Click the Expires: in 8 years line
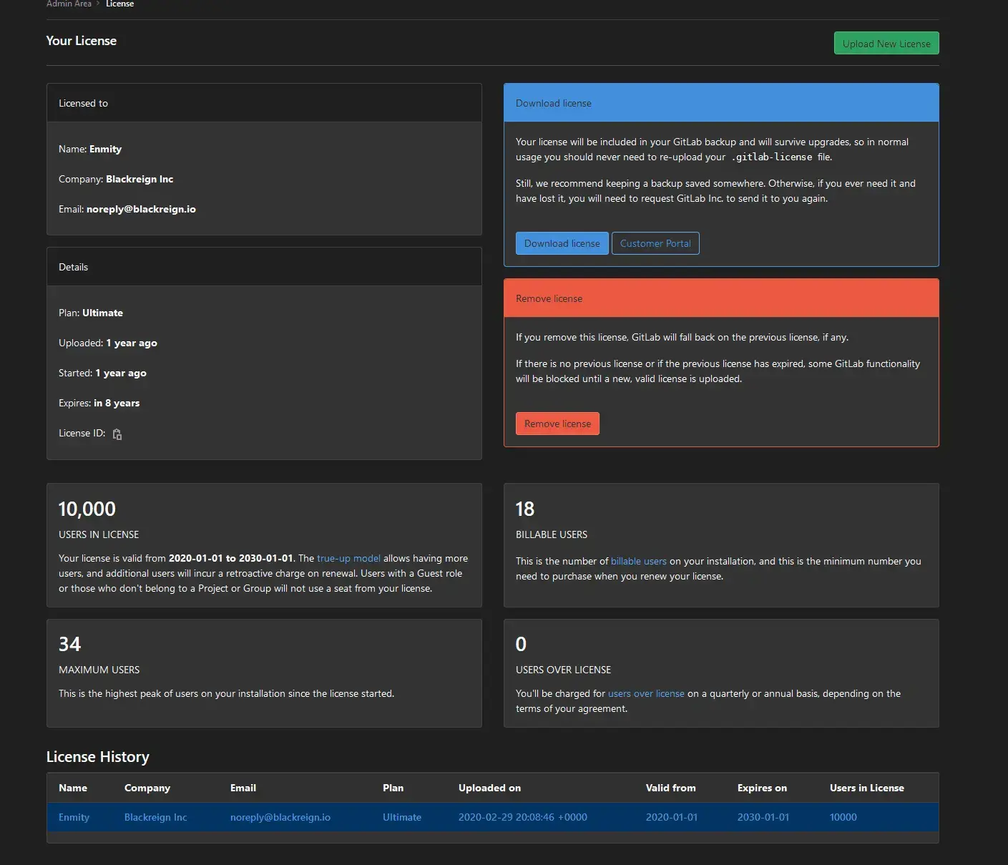Image resolution: width=1008 pixels, height=865 pixels. click(x=99, y=403)
